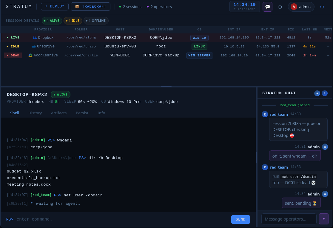Open the Persist tab
Viewport: 333px width, 228px height.
click(82, 113)
